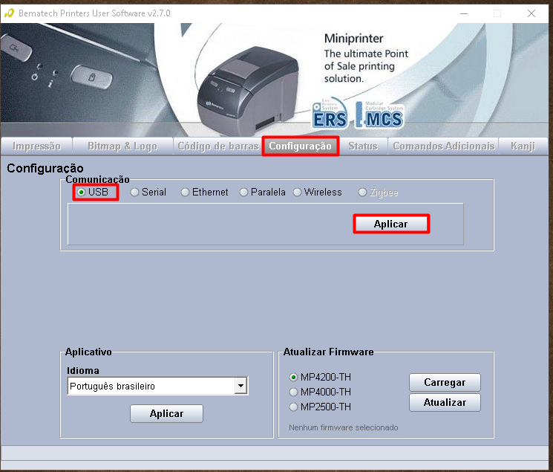The width and height of the screenshot is (553, 472).
Task: Click the Bematech application title icon
Action: click(x=9, y=13)
